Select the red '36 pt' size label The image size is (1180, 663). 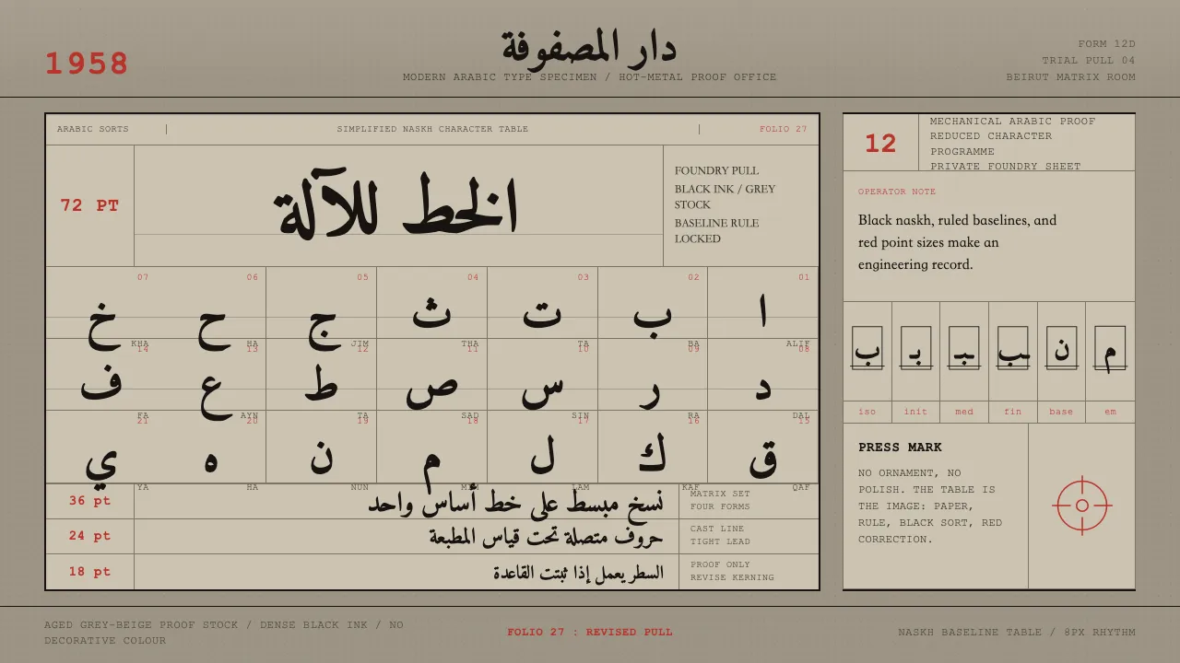(x=89, y=500)
